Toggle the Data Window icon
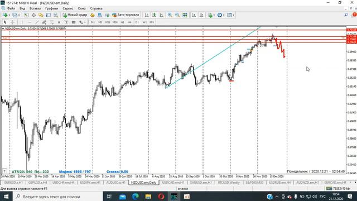 tap(33, 15)
